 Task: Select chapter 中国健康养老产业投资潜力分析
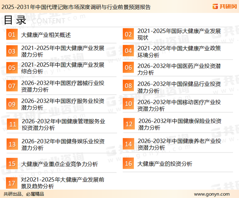tap(179, 144)
